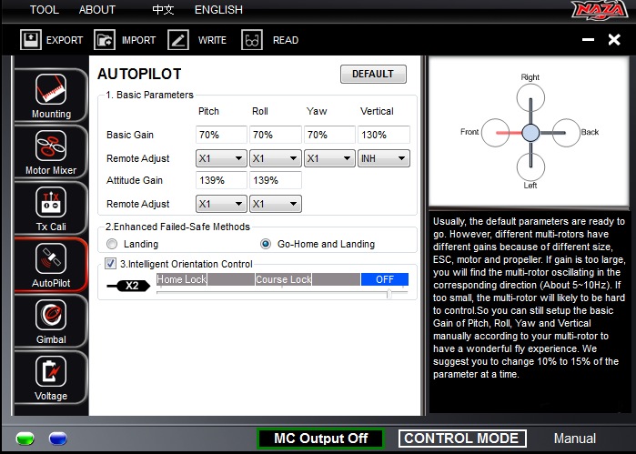Click the Export icon in toolbar

[31, 40]
